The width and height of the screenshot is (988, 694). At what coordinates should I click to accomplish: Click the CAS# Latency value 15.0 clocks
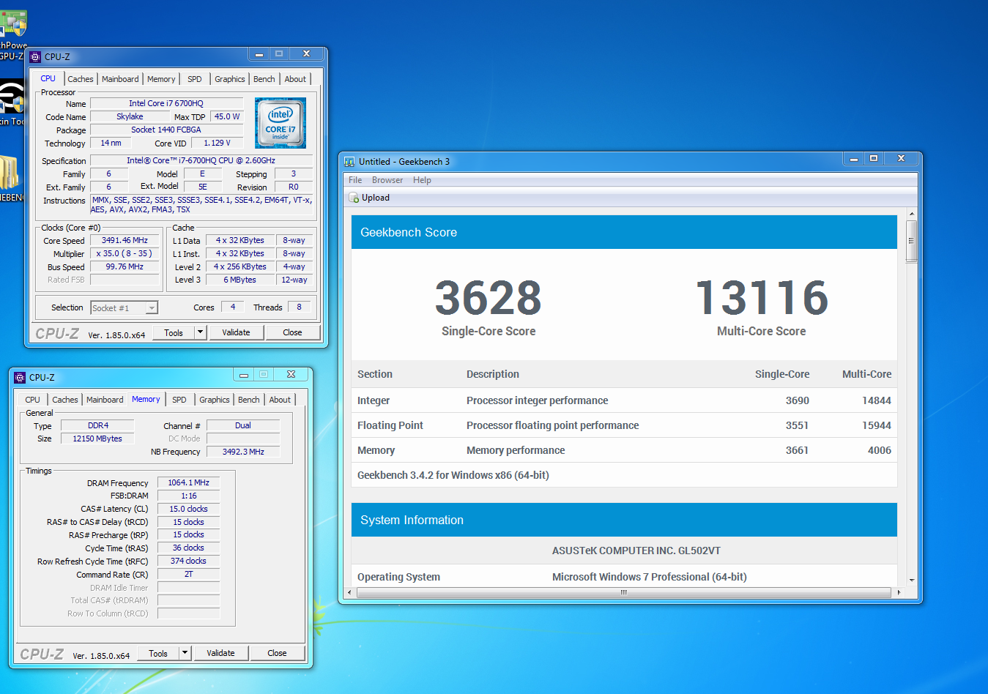coord(188,509)
